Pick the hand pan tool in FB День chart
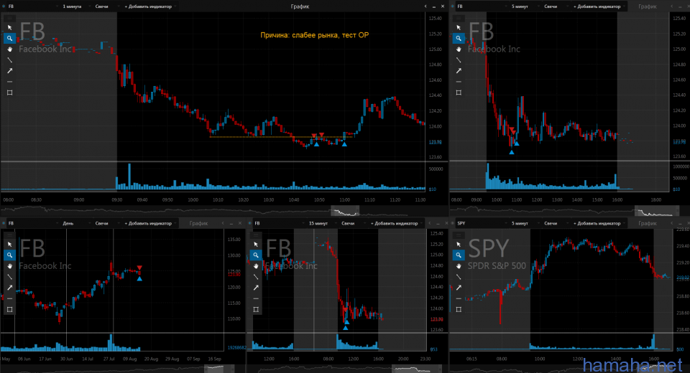 tap(9, 266)
